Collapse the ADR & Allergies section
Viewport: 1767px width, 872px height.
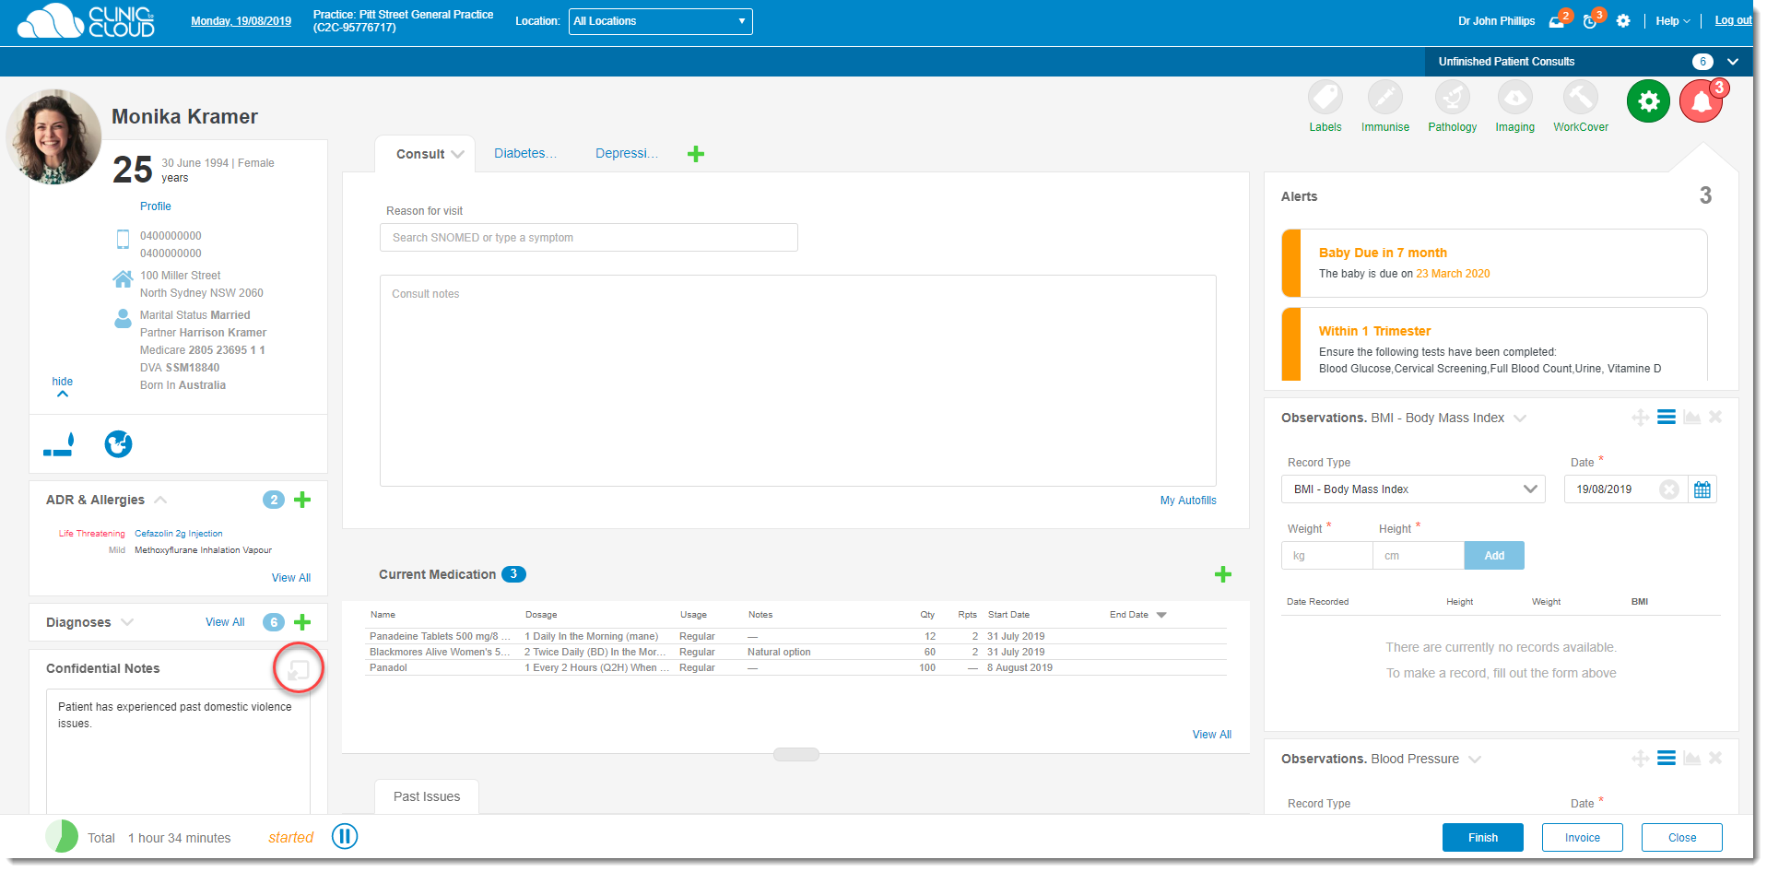pyautogui.click(x=160, y=500)
